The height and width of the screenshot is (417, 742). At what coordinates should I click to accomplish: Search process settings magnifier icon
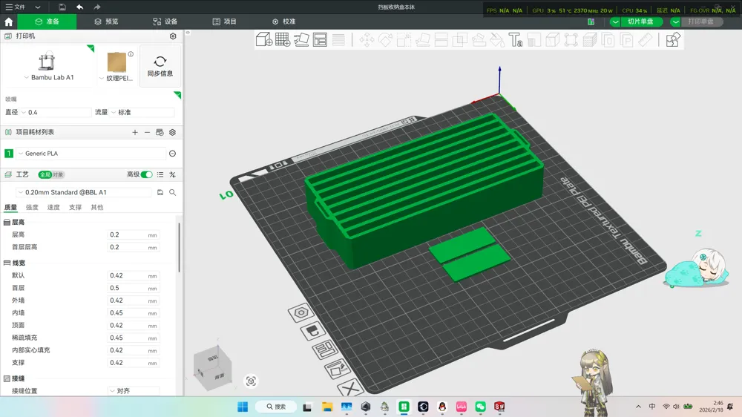[172, 192]
